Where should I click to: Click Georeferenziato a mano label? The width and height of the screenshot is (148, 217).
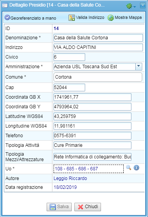pyautogui.click(x=33, y=18)
